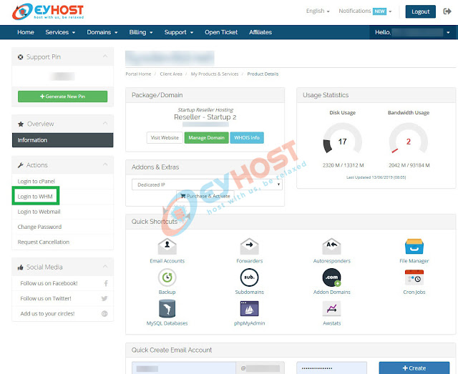Click Purchase & Activate button
This screenshot has width=458, height=374.
(205, 196)
